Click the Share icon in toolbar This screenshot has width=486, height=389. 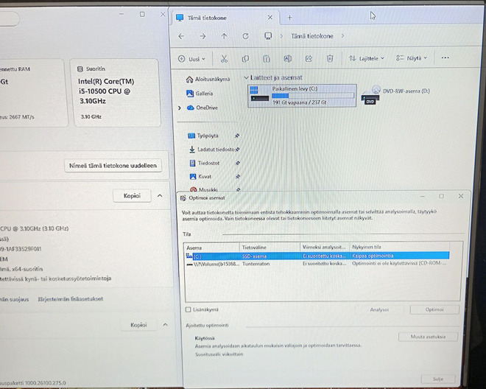[309, 58]
